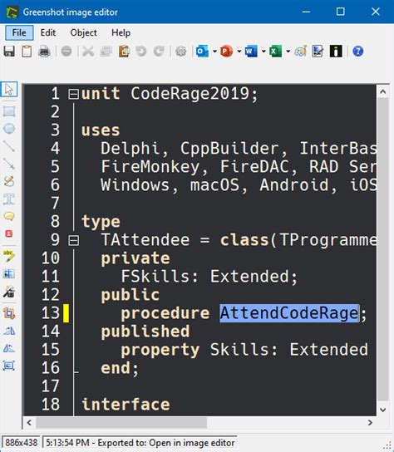The width and height of the screenshot is (394, 452).
Task: Paste from clipboard via the toolbar paste icon
Action: [124, 52]
